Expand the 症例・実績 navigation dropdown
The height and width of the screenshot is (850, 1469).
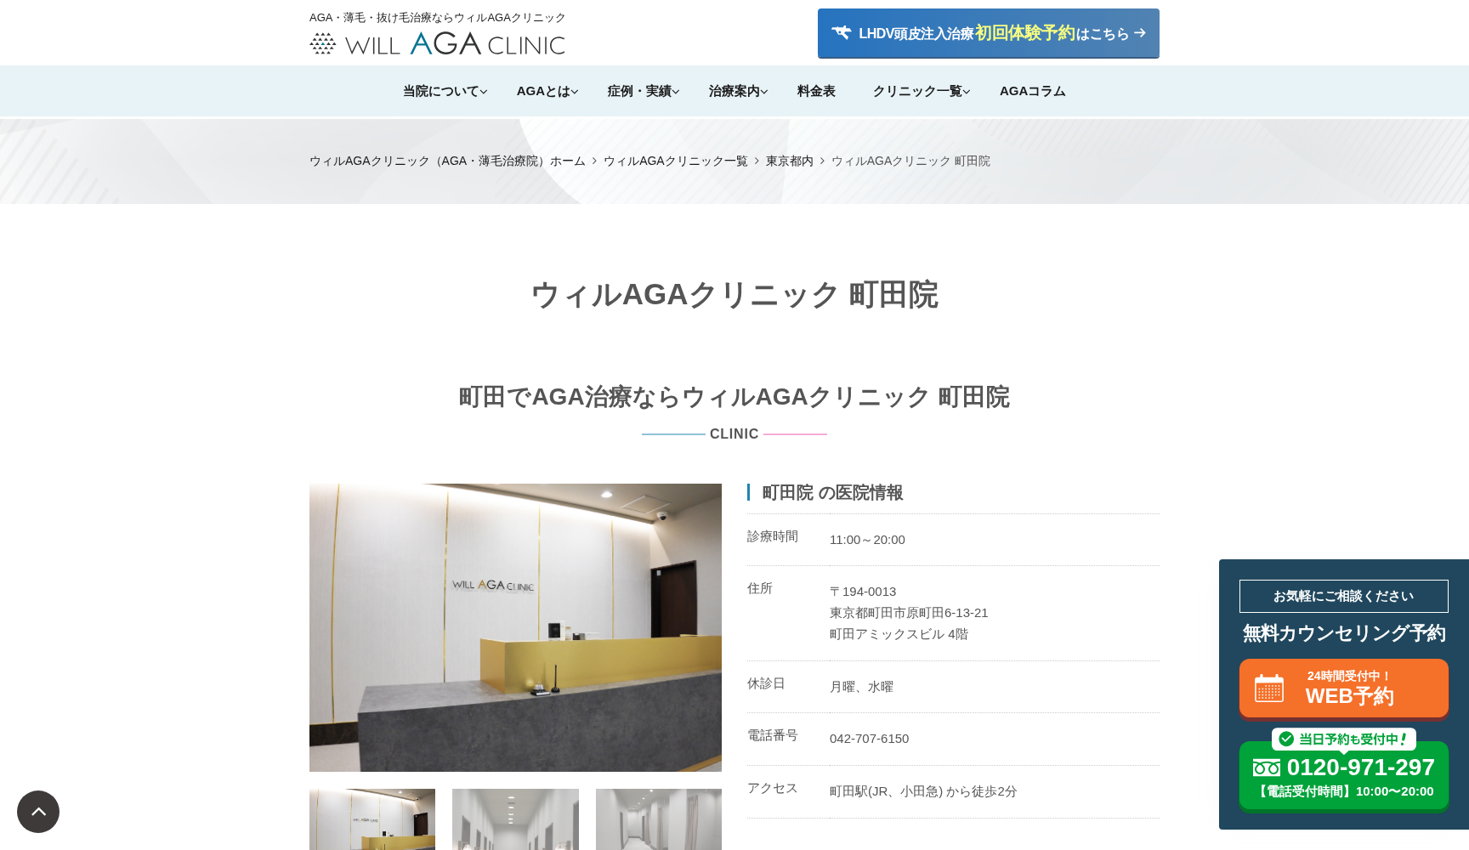tap(642, 91)
